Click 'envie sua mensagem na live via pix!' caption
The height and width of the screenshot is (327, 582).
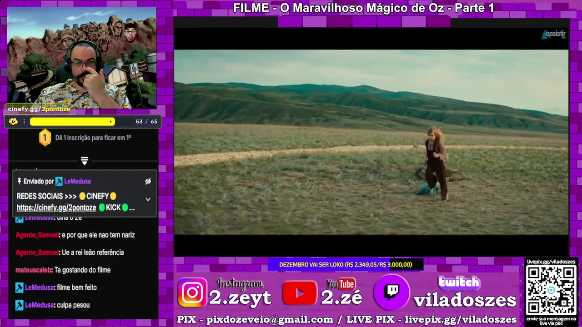551,321
